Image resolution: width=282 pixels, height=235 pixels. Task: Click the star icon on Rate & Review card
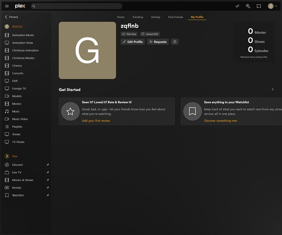click(x=70, y=111)
